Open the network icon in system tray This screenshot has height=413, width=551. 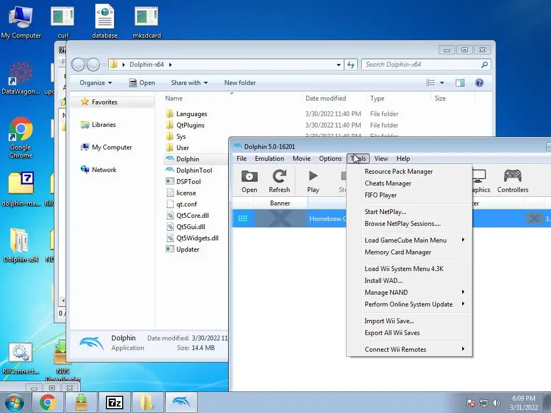(484, 403)
